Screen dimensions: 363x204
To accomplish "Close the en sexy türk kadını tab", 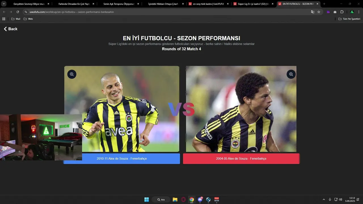I will (x=228, y=4).
